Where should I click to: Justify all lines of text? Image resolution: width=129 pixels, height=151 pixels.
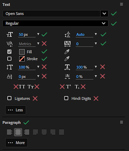click(x=62, y=132)
